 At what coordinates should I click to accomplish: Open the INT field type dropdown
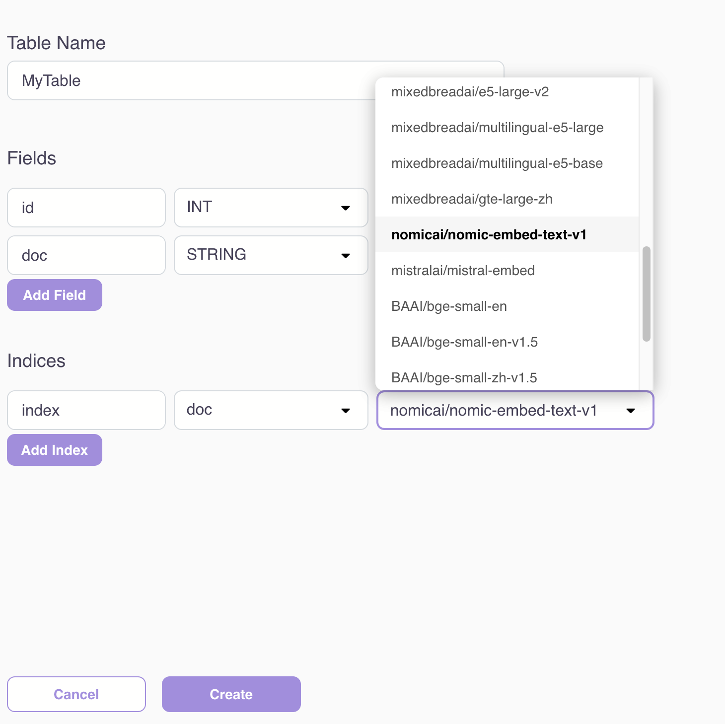click(271, 208)
